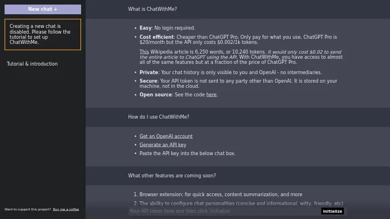Screen dimensions: 390x219
Task: Follow the Generate an API key link
Action: pyautogui.click(x=163, y=145)
